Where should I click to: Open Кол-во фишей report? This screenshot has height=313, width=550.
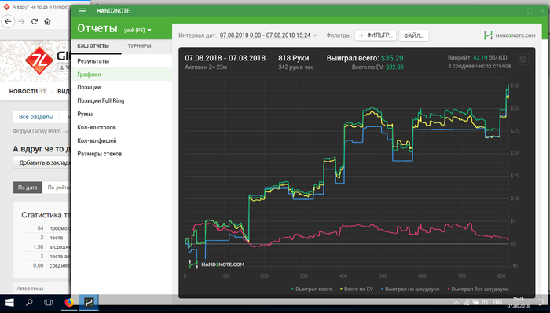pyautogui.click(x=121, y=140)
